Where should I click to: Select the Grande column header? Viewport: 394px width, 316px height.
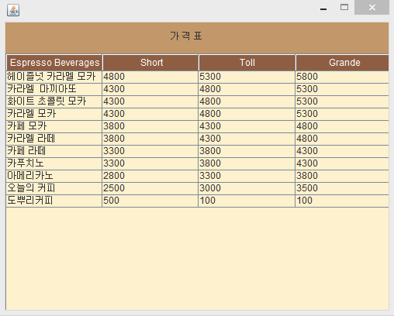(342, 63)
